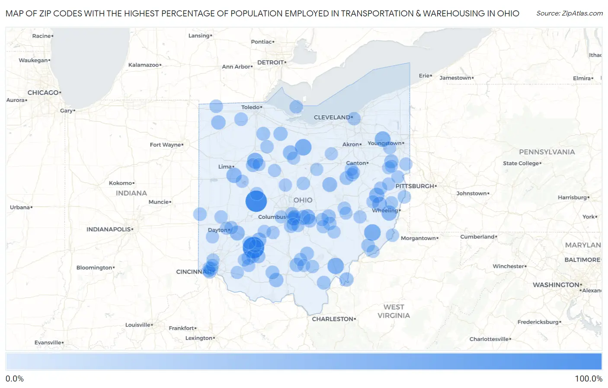Click the Kokomo city label
608x388 pixels.
click(x=121, y=183)
